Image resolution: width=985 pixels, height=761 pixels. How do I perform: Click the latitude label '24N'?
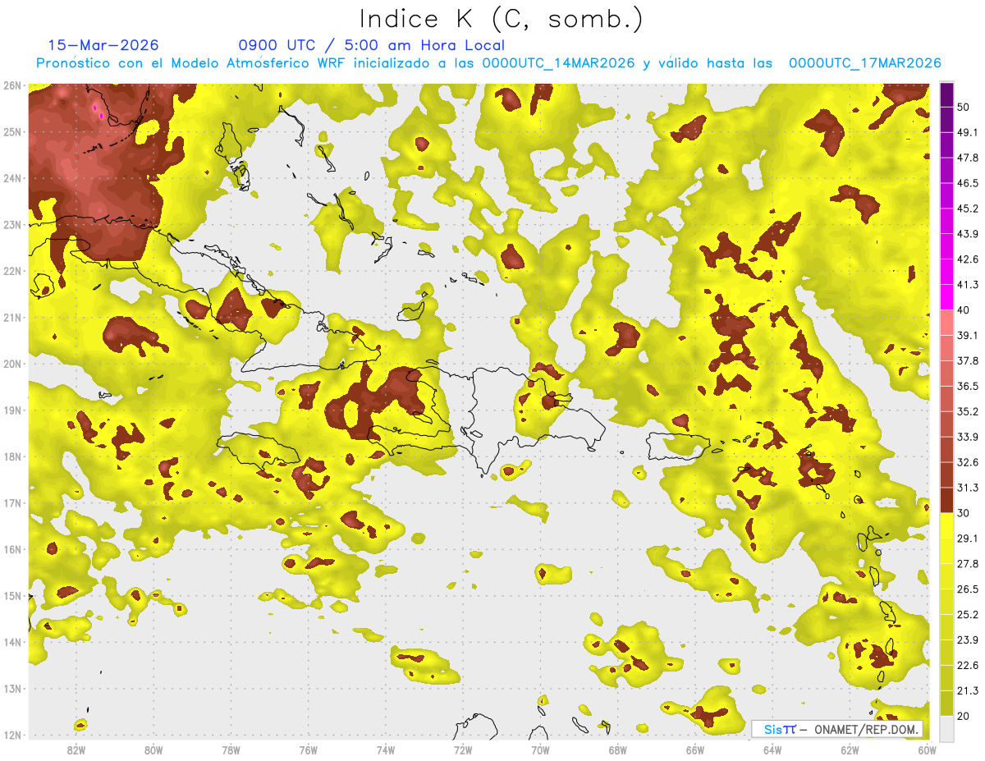(12, 178)
